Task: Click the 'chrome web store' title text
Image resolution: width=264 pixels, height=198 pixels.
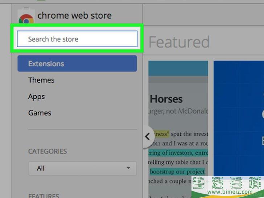Action: click(74, 16)
